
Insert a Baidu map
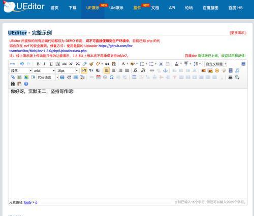(19, 77)
